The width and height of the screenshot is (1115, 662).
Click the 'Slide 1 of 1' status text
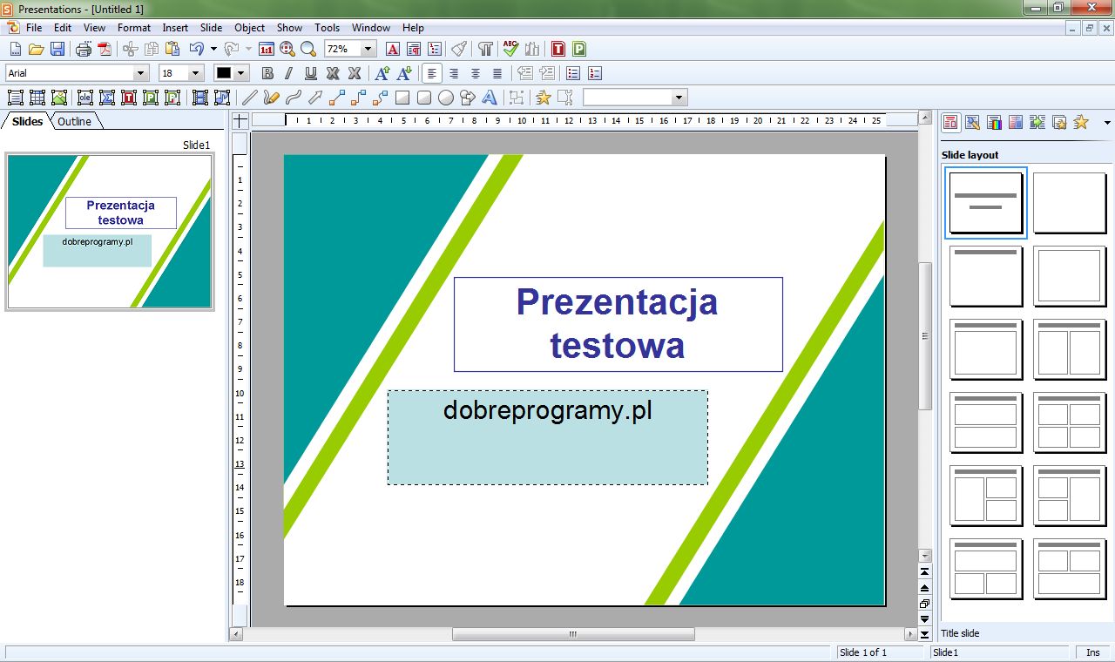pyautogui.click(x=863, y=652)
